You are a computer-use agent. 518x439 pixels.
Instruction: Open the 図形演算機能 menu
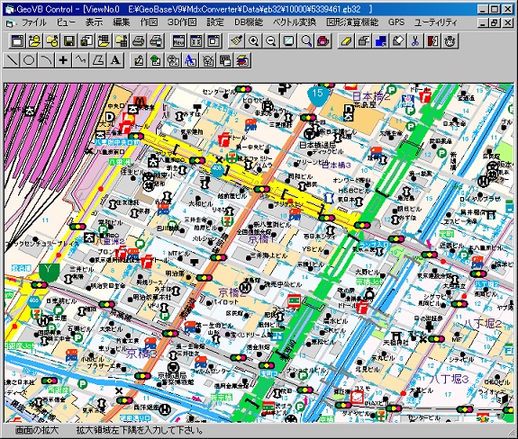352,22
